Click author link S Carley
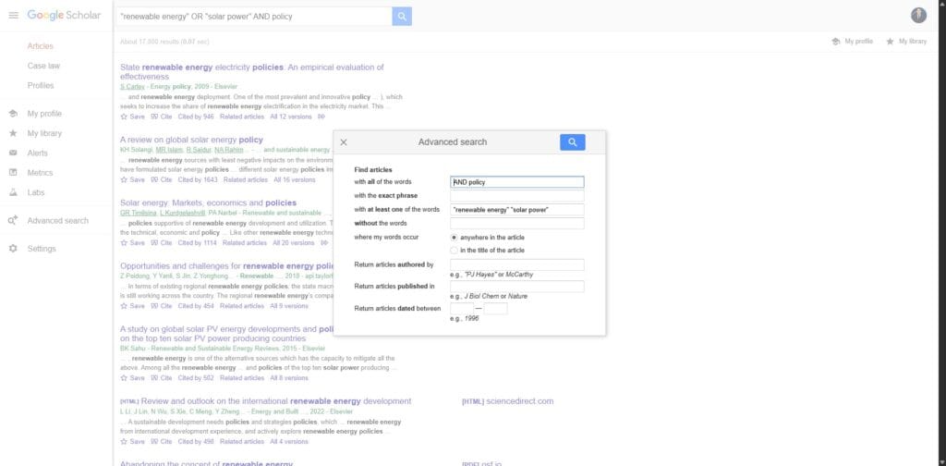The height and width of the screenshot is (466, 946). click(x=132, y=87)
